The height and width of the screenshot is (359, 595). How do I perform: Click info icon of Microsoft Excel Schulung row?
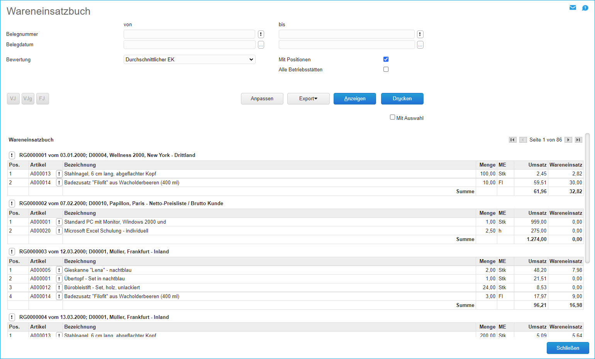(59, 231)
